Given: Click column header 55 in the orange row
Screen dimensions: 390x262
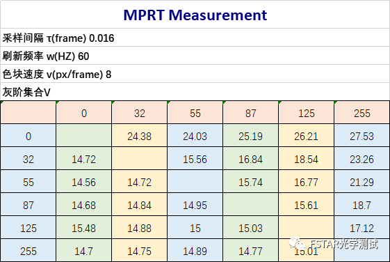Looking at the screenshot, I should pyautogui.click(x=195, y=113).
